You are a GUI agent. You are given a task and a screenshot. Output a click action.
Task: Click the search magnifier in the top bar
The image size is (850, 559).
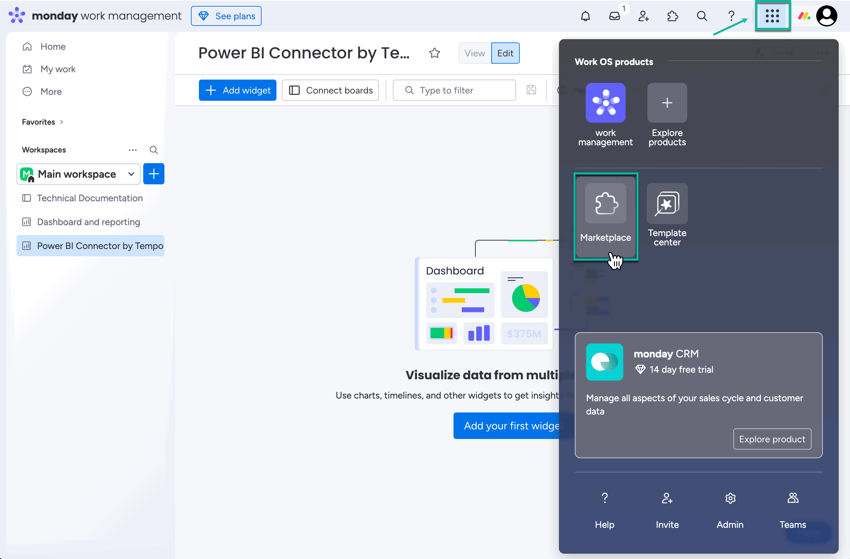tap(702, 16)
